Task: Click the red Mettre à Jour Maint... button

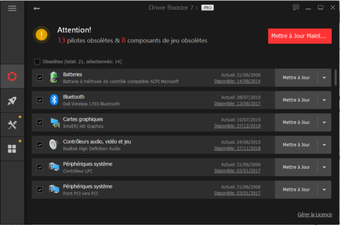Action: [x=300, y=36]
